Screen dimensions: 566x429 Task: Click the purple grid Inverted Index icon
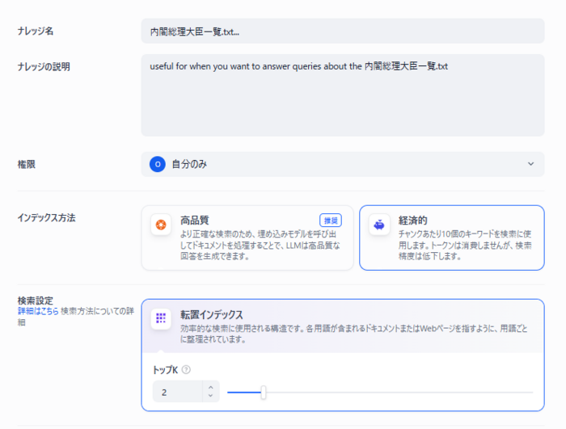161,318
